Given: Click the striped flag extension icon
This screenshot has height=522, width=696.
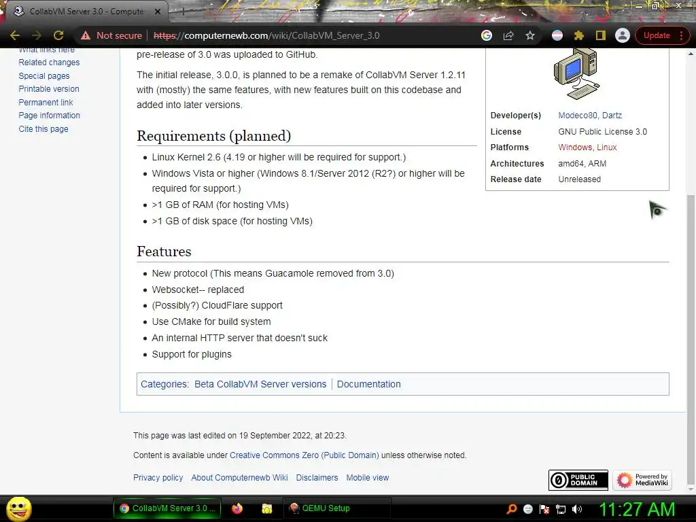Looking at the screenshot, I should (557, 35).
